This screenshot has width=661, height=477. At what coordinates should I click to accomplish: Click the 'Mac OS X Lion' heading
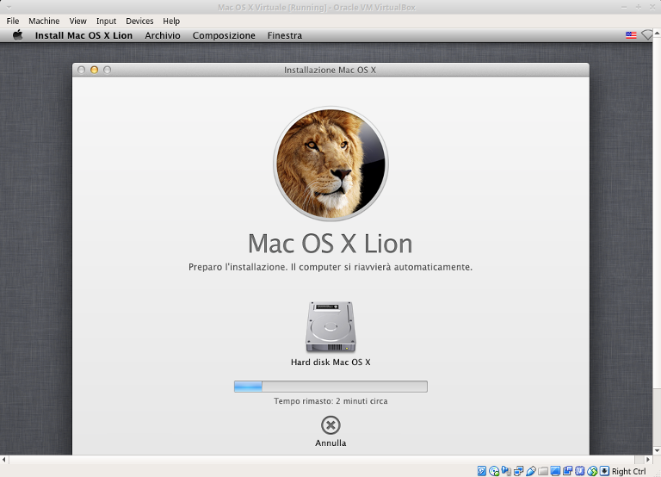[x=330, y=244]
